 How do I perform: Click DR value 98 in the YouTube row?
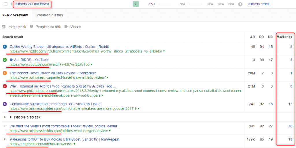click(262, 60)
